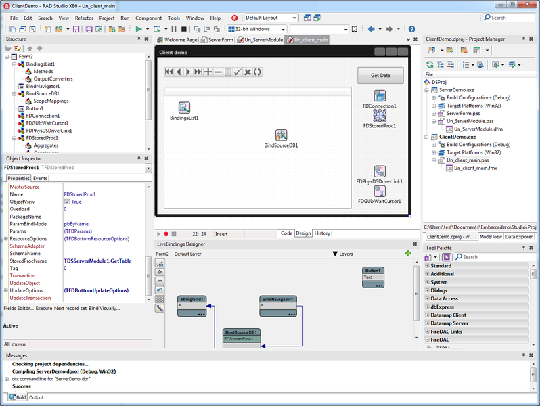The height and width of the screenshot is (406, 540).
Task: Click the red record macro button
Action: tap(166, 234)
